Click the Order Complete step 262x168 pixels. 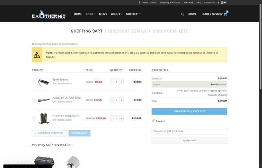[x=170, y=31]
